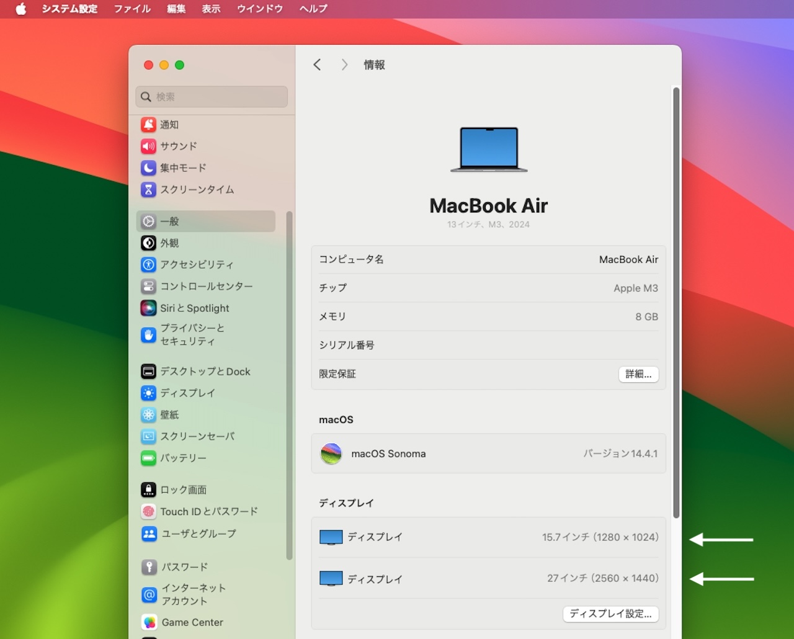This screenshot has height=639, width=794.
Task: Click the チップ value Apple M3
Action: click(x=636, y=288)
